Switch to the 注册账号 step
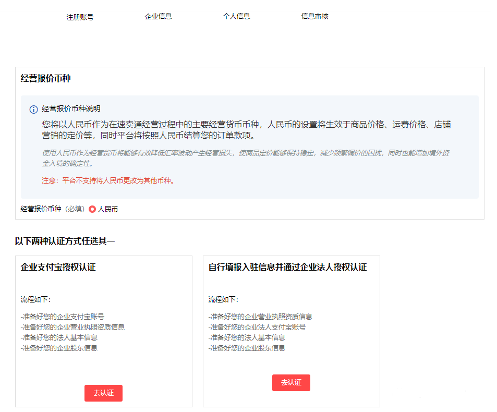Screen dimensions: 497x412 81,16
